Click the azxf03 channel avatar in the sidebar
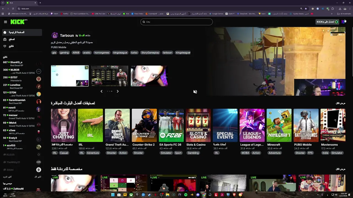This screenshot has width=353, height=198. tap(39, 147)
